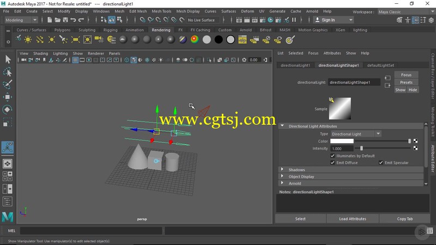Click the Copy Tab button
436x245 pixels.
coord(404,219)
